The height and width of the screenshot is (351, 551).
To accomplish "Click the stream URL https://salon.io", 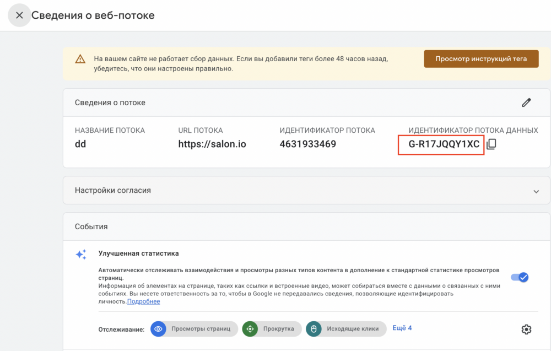I will (x=212, y=144).
